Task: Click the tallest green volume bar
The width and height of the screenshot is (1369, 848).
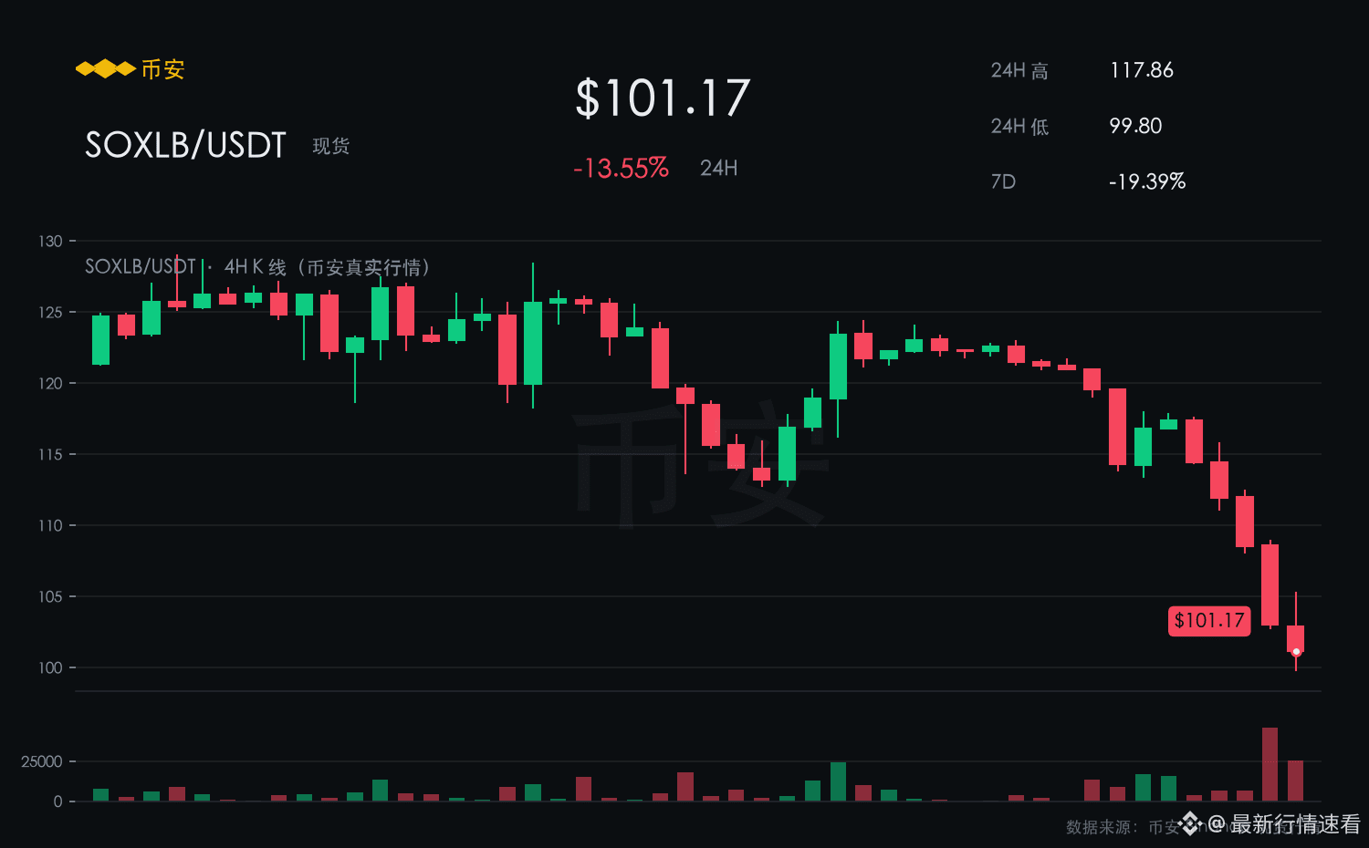Action: click(838, 781)
